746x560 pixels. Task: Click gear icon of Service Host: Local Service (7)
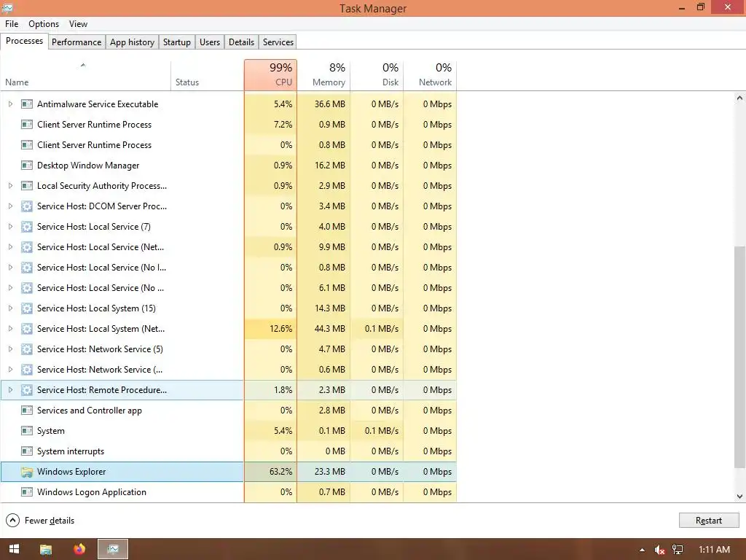pos(27,227)
